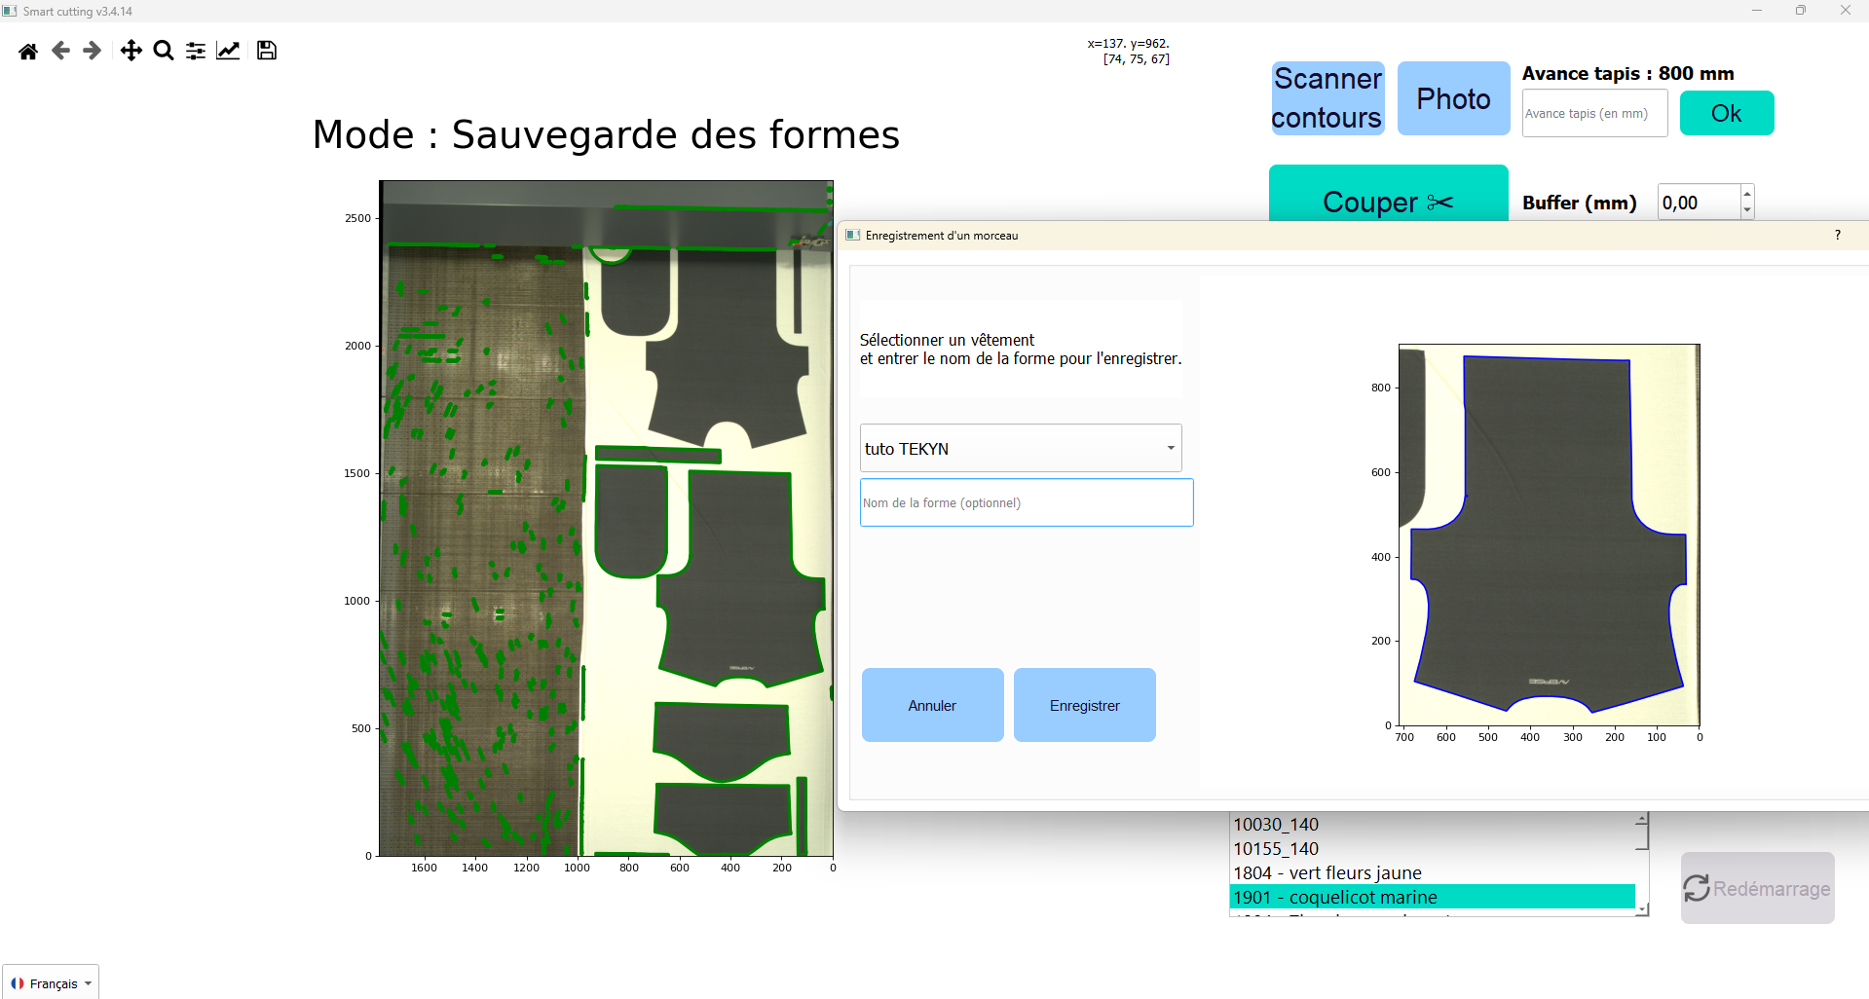Select the Pan move tool icon
The height and width of the screenshot is (999, 1869).
tap(131, 51)
